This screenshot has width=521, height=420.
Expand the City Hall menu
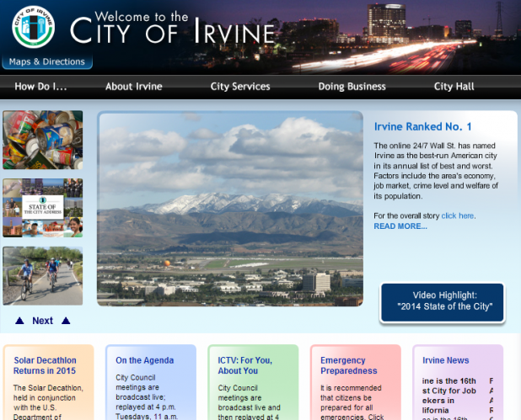[x=454, y=87]
